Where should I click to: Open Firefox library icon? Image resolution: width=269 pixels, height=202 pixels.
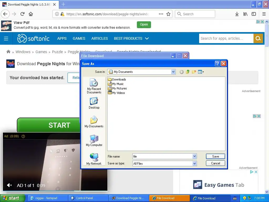(245, 14)
